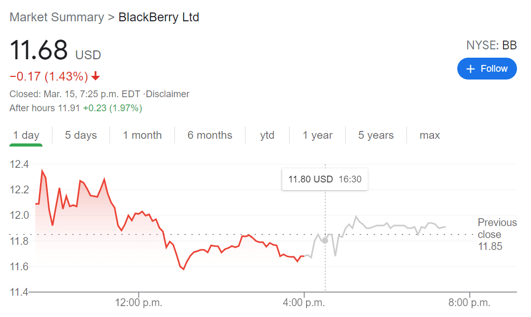This screenshot has height=317, width=531.
Task: Switch to the 5 days tab
Action: point(81,135)
